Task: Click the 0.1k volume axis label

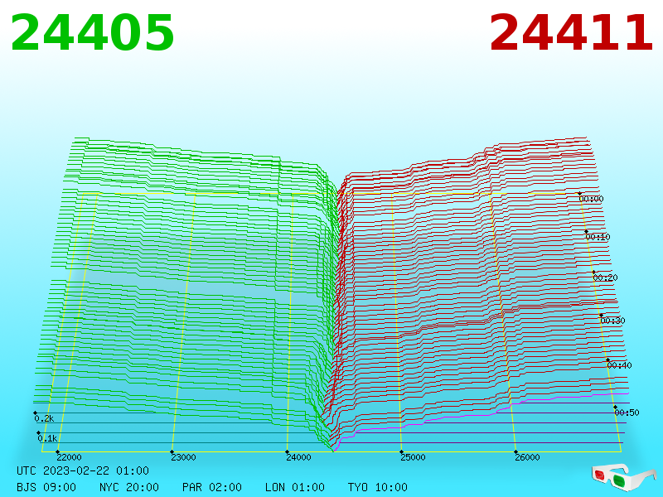Action: pyautogui.click(x=47, y=438)
